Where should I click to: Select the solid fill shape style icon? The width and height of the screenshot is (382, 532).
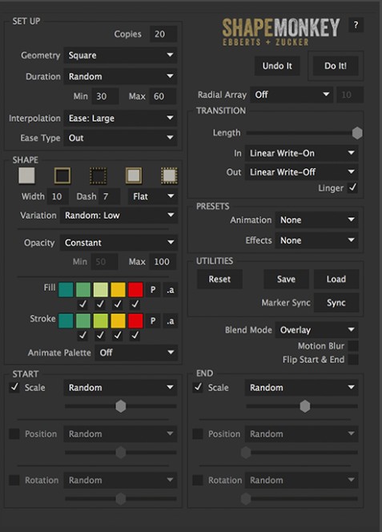pos(26,175)
